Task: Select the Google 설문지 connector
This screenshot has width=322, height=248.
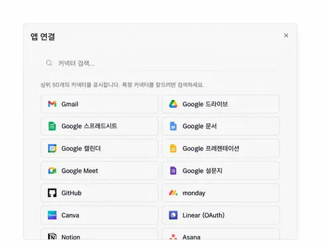Action: (221, 171)
